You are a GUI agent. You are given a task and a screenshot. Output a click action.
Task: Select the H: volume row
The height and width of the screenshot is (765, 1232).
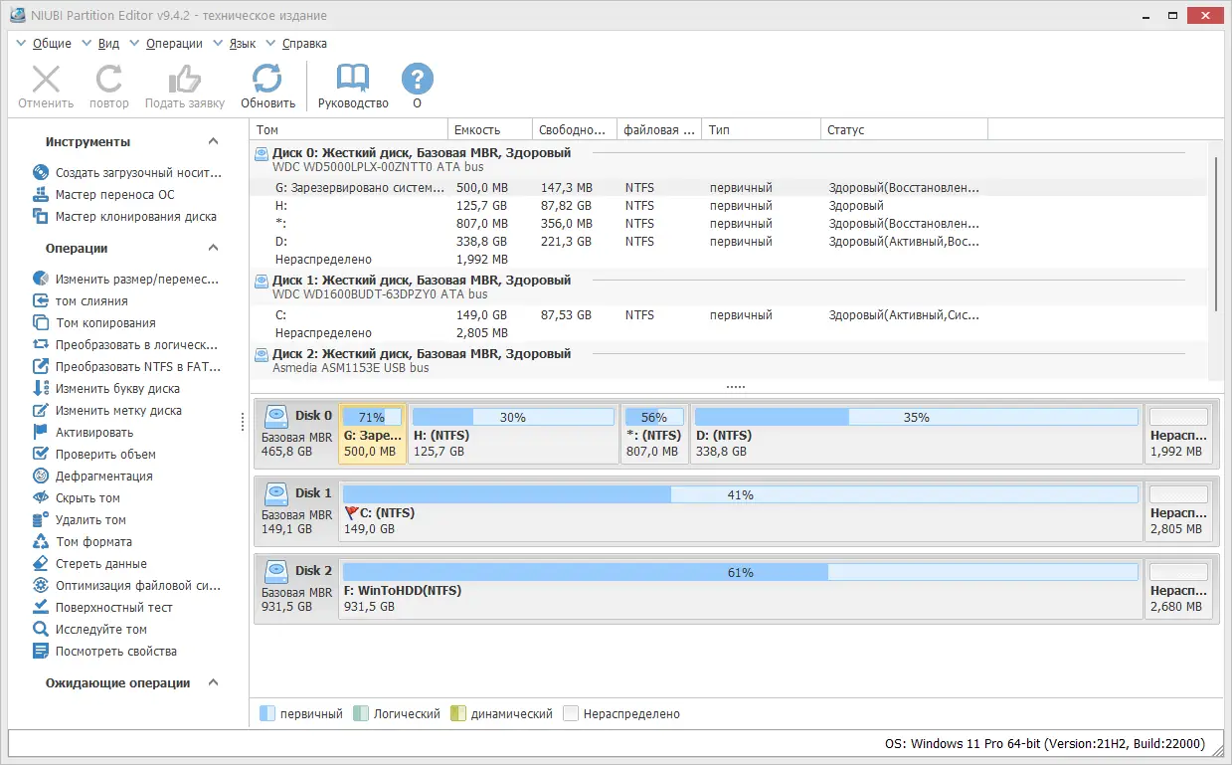[729, 206]
